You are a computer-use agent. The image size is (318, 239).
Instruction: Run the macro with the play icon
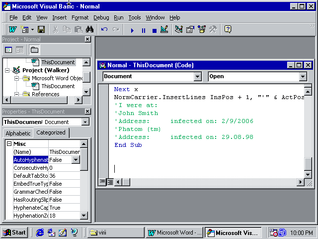tap(132, 30)
